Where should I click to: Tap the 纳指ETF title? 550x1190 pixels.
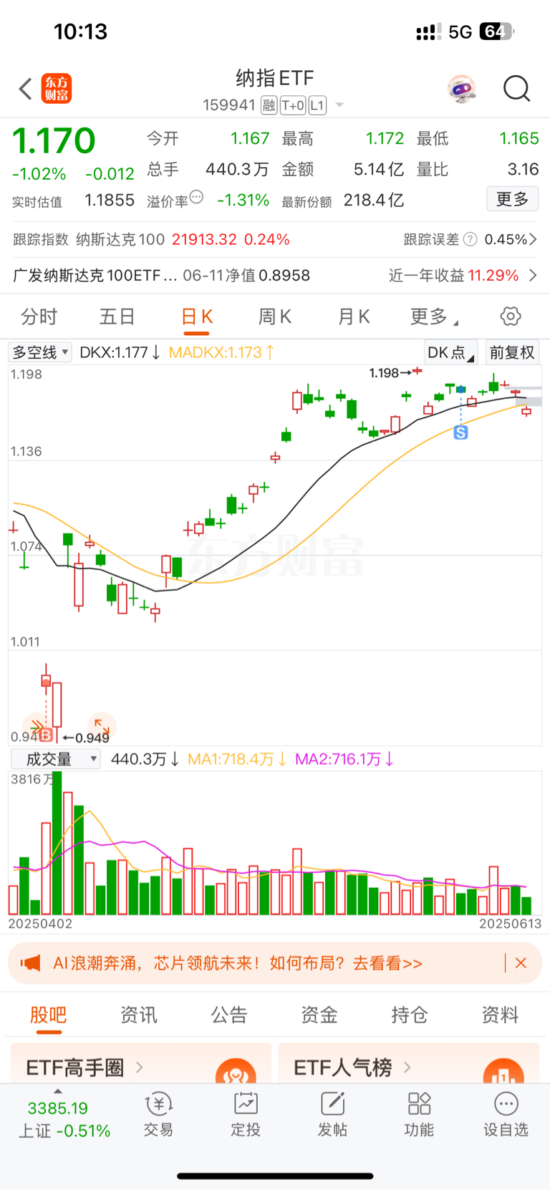point(275,77)
